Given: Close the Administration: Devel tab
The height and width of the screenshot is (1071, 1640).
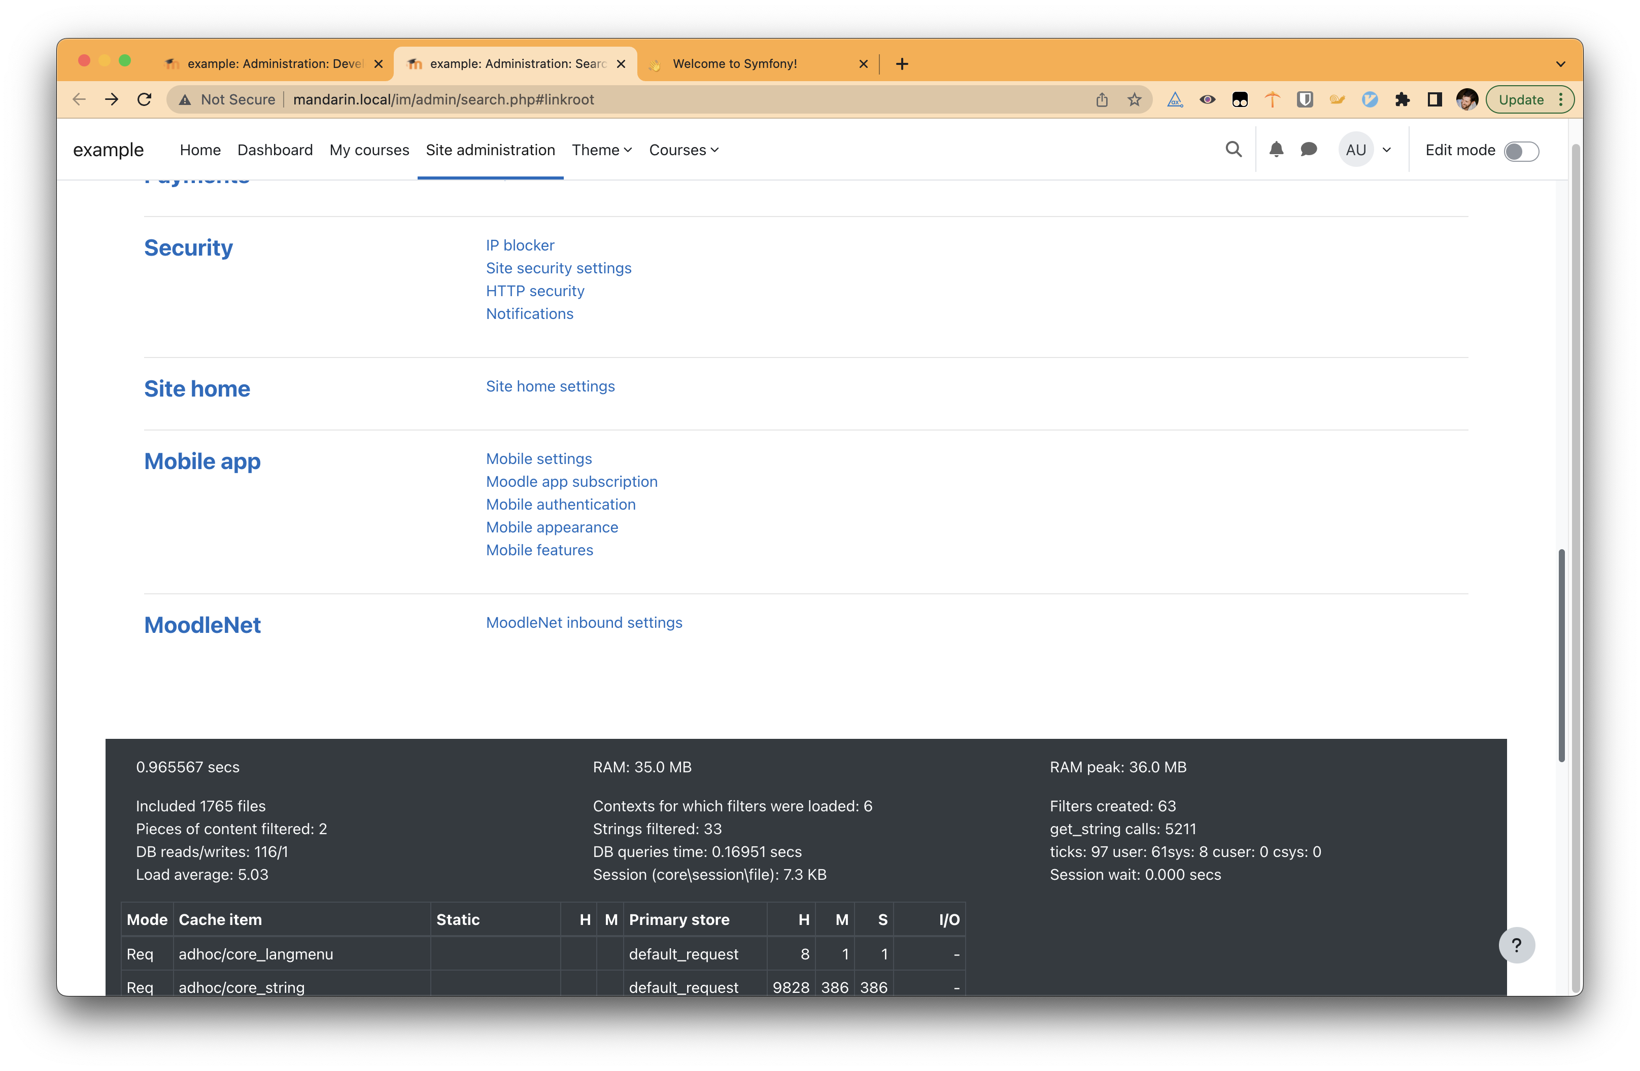Looking at the screenshot, I should click(379, 64).
